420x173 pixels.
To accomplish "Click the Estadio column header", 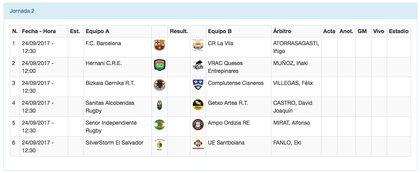I will 399,31.
